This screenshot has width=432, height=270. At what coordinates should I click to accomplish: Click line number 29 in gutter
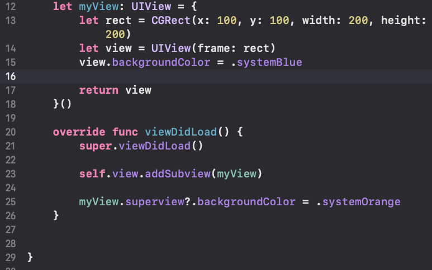click(x=11, y=258)
